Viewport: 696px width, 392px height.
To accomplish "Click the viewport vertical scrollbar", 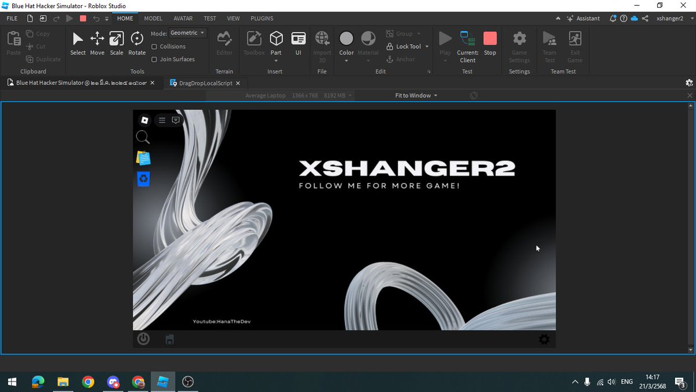I will pyautogui.click(x=690, y=228).
